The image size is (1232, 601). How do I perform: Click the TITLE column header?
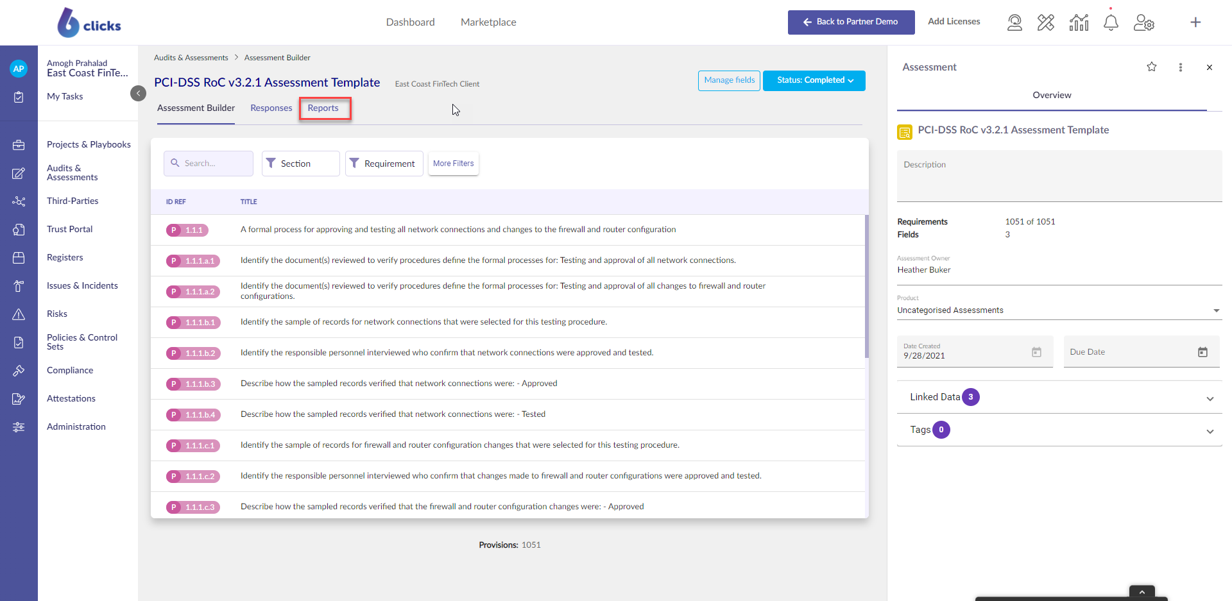(x=249, y=202)
